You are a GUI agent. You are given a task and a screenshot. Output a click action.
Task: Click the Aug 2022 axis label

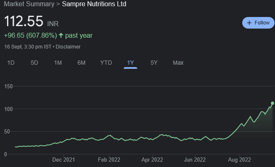click(x=239, y=159)
